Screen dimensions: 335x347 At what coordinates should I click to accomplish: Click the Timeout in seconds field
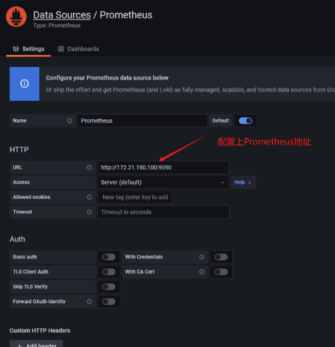(163, 212)
